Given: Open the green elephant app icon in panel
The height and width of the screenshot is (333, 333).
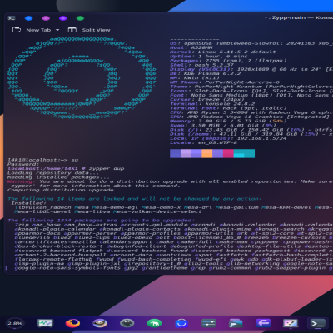Looking at the screenshot, I should pyautogui.click(x=154, y=323).
